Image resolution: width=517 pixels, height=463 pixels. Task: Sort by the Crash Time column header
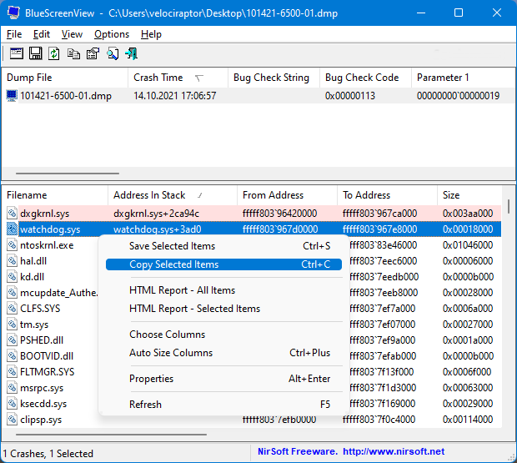pyautogui.click(x=158, y=78)
